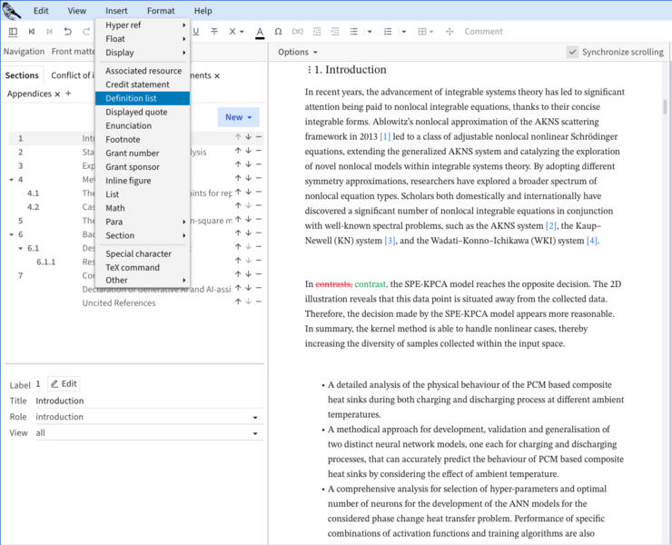
Task: Open numbered list style dropdown arrow
Action: (404, 31)
